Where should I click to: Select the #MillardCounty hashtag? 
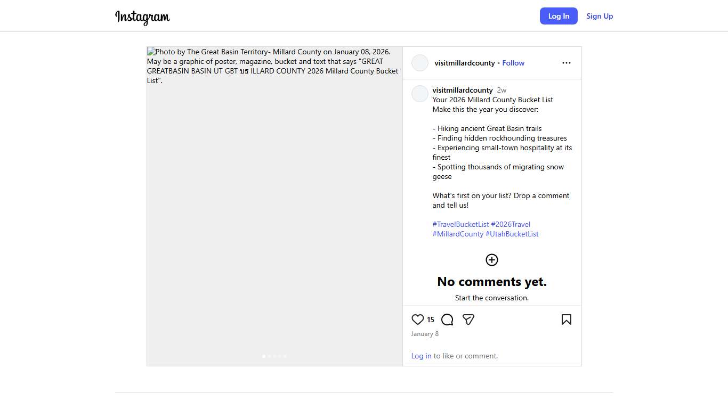458,234
